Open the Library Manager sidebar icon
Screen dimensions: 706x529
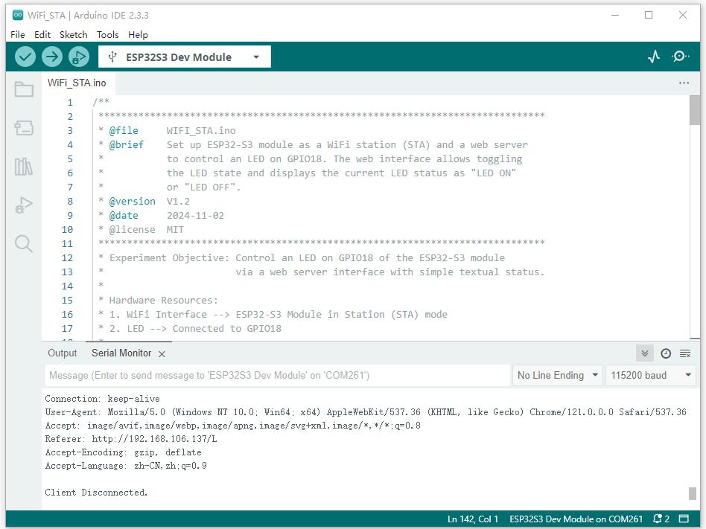coord(24,166)
